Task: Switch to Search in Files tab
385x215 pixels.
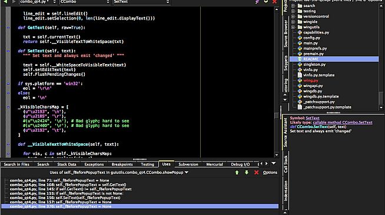Action: pyautogui.click(x=16, y=164)
